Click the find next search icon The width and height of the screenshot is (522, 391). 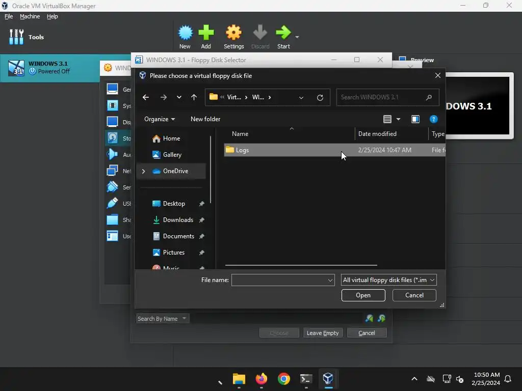[x=382, y=319]
